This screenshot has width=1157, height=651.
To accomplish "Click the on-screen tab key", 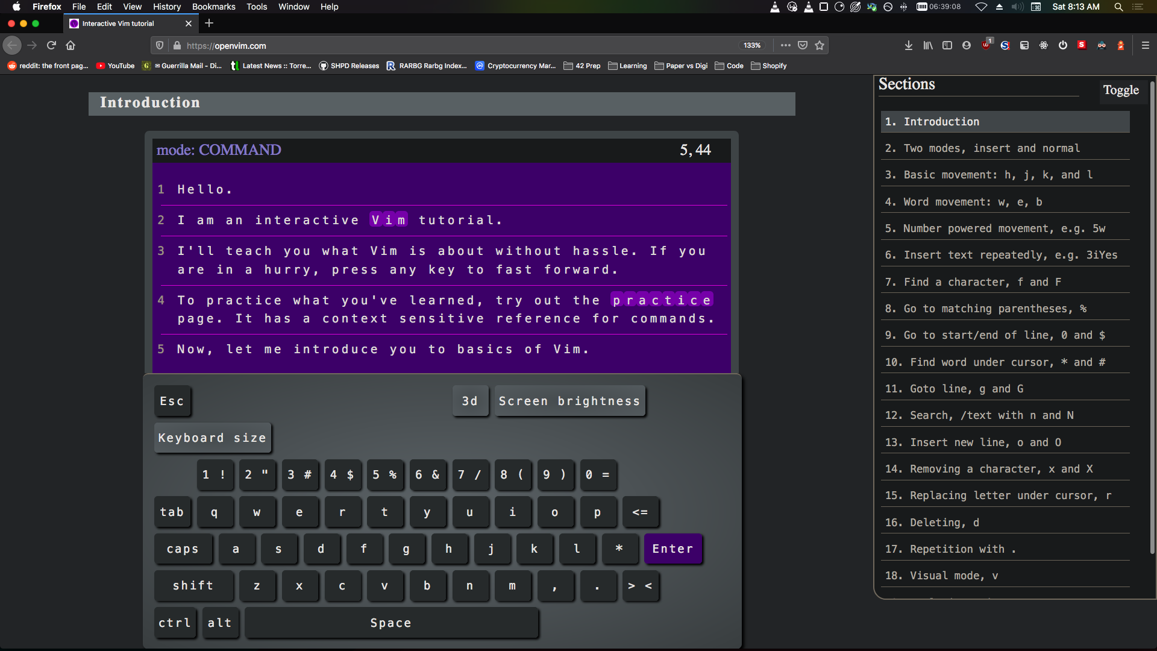I will [x=172, y=512].
